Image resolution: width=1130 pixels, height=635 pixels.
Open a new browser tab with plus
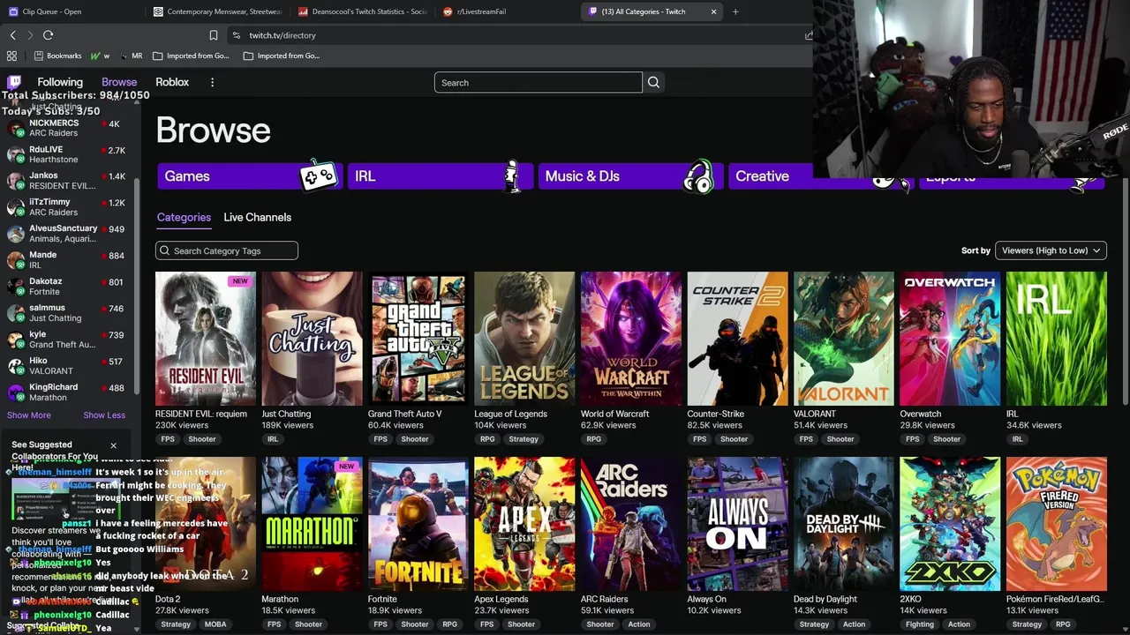pyautogui.click(x=735, y=11)
